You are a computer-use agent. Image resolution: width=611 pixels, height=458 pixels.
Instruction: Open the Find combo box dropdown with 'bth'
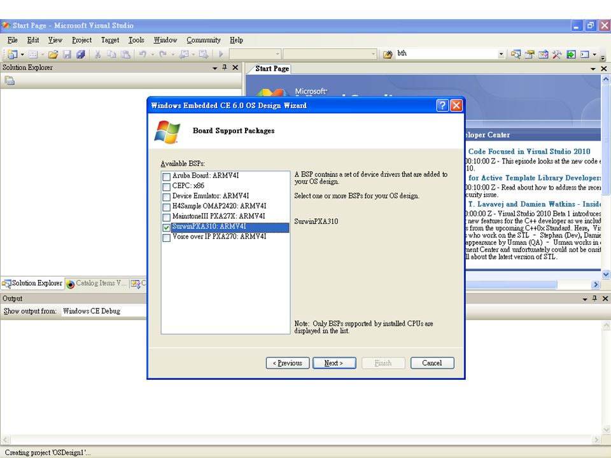click(501, 54)
